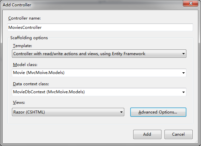Viewport: 201px width, 146px height.
Task: Close the Add Controller dialog window
Action: coord(190,3)
